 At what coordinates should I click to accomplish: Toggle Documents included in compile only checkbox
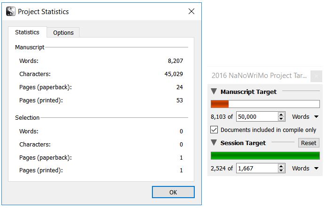pos(214,130)
